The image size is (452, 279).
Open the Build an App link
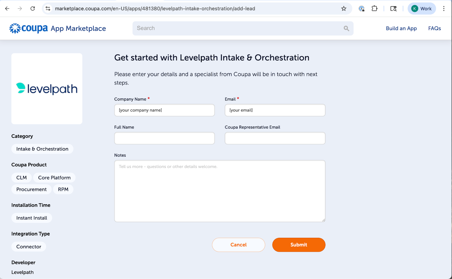click(401, 28)
